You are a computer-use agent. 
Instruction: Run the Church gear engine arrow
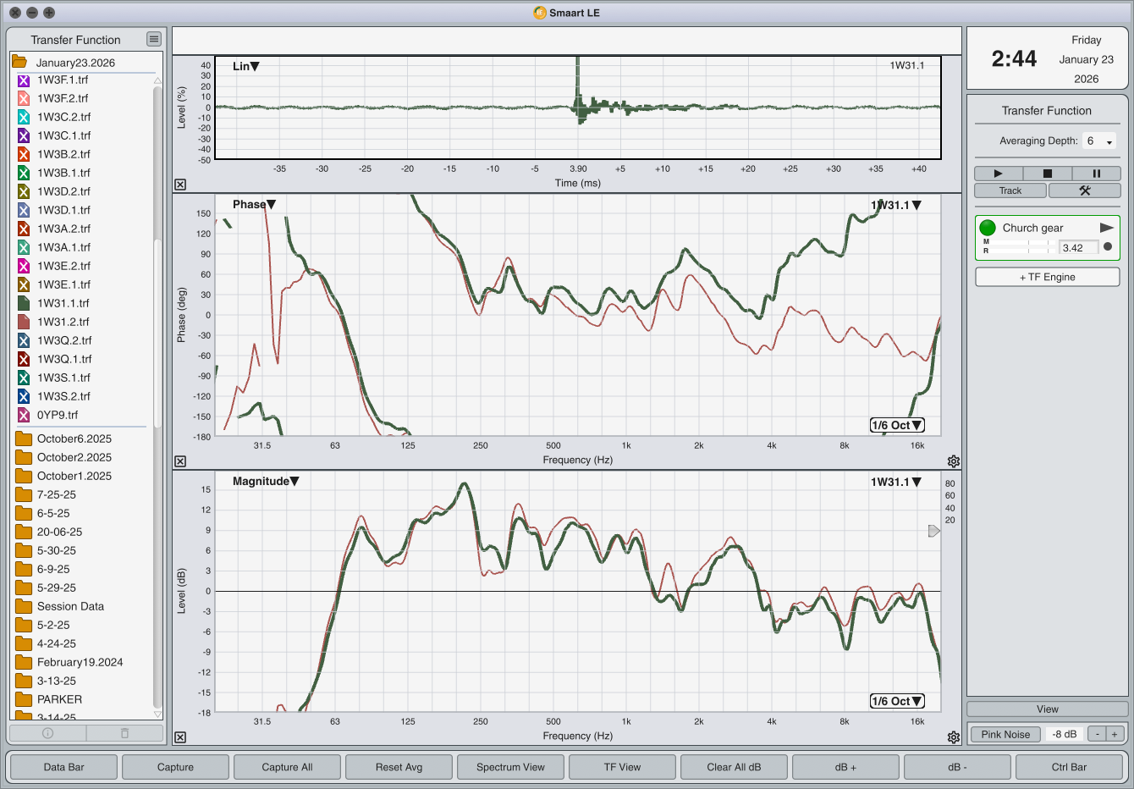pyautogui.click(x=1106, y=228)
